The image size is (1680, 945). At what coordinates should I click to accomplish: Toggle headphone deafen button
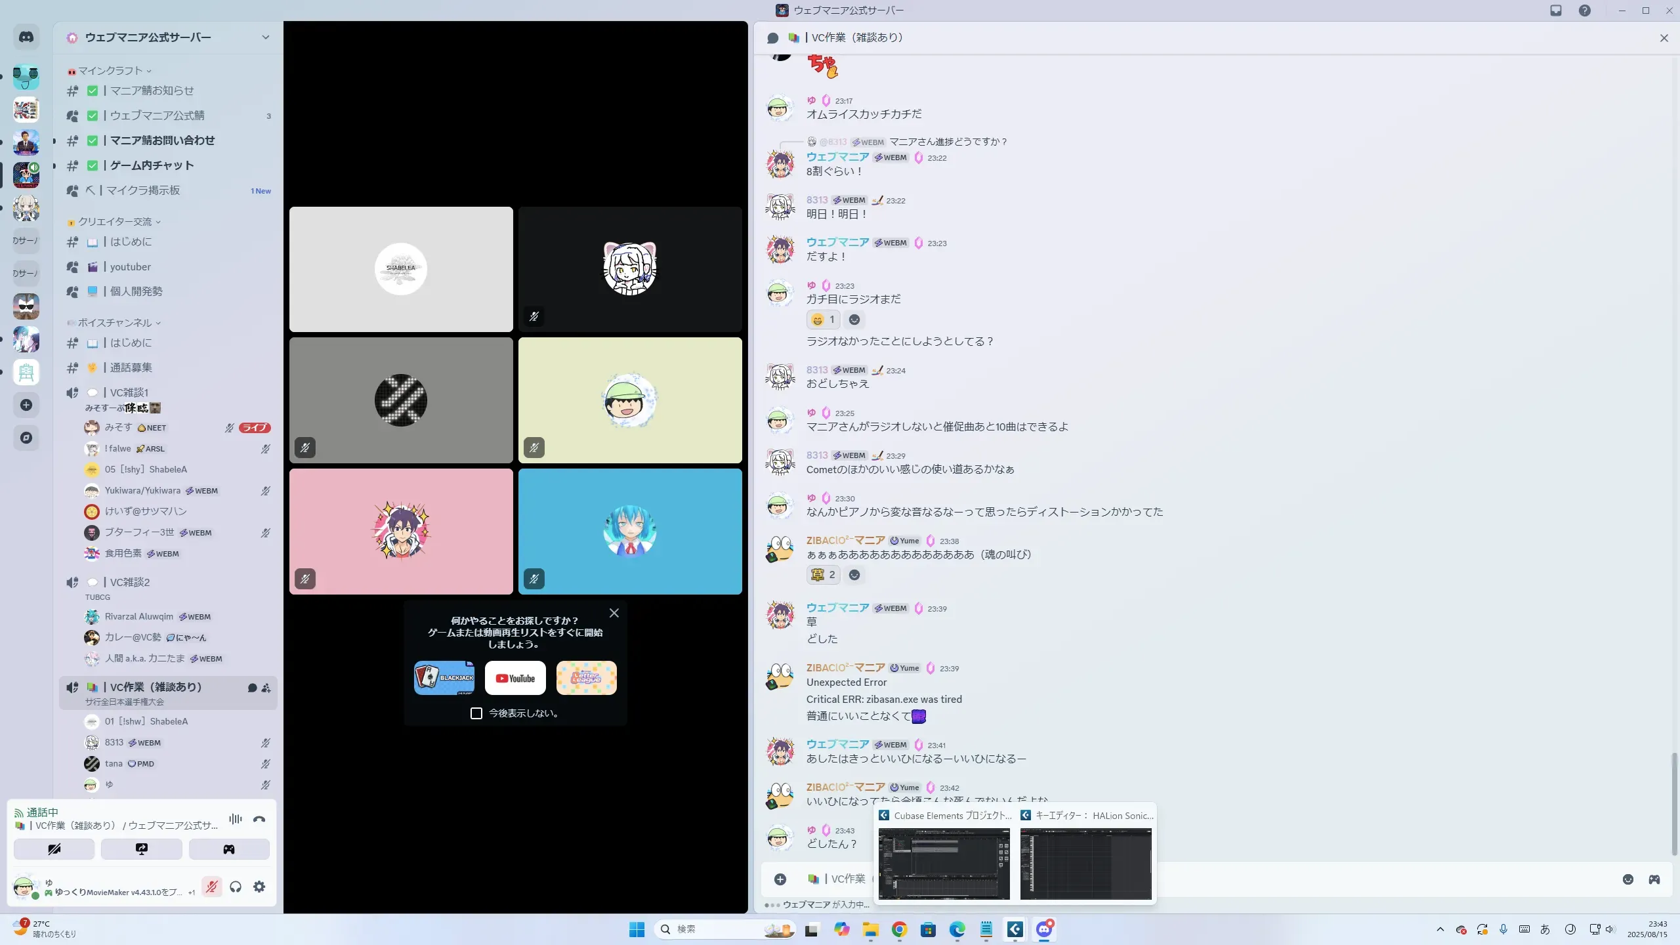point(236,887)
